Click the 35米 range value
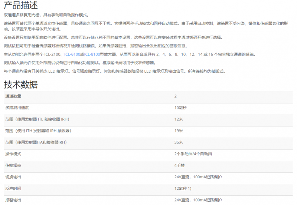Screen dimensions: 297x205 pyautogui.click(x=178, y=142)
